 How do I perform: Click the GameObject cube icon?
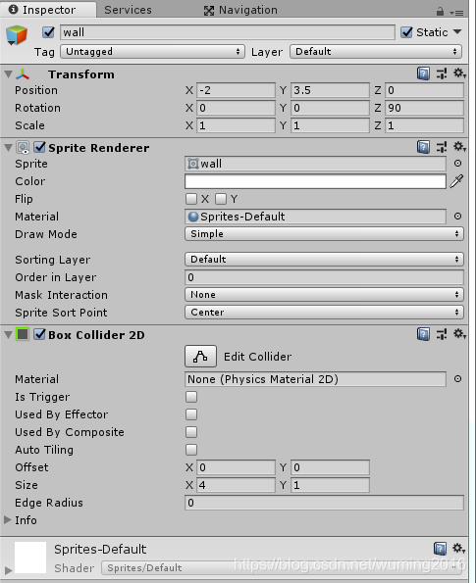point(17,35)
